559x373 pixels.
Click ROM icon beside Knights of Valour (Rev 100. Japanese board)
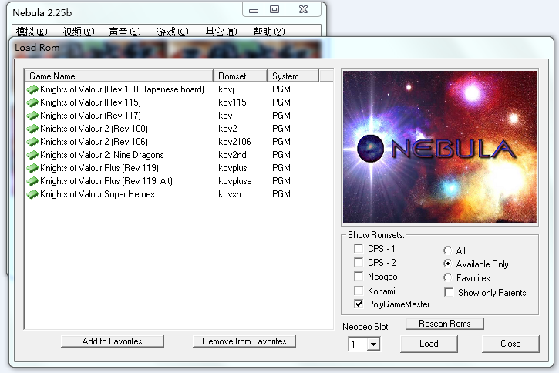coord(32,89)
